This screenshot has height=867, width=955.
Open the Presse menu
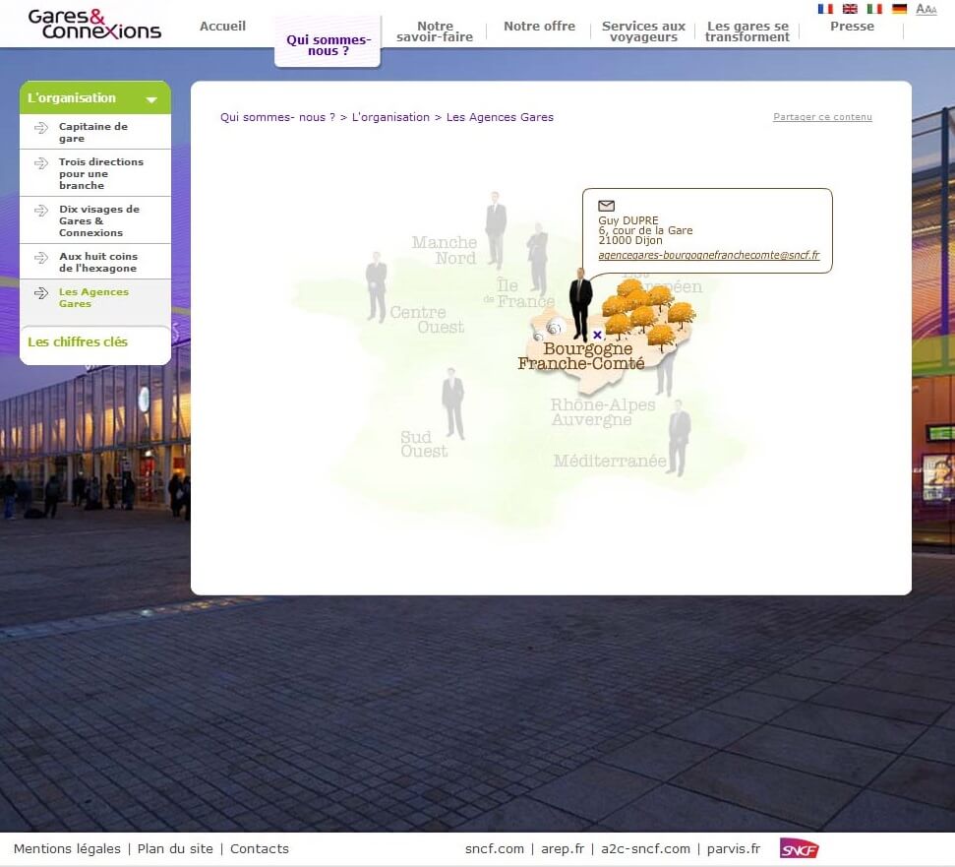[852, 27]
